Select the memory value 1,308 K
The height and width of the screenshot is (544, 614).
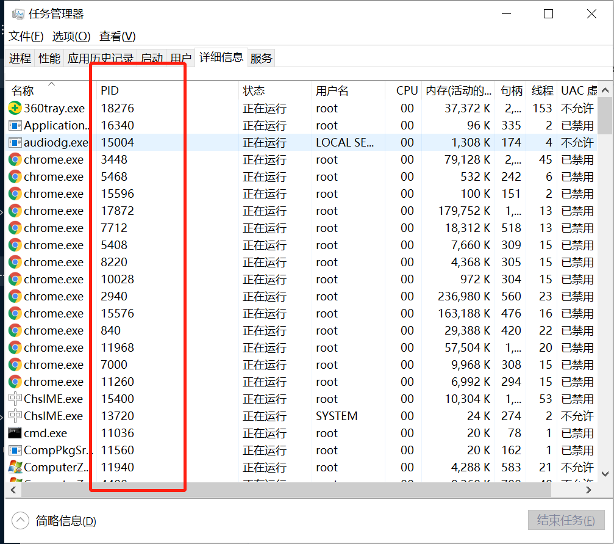coord(471,142)
